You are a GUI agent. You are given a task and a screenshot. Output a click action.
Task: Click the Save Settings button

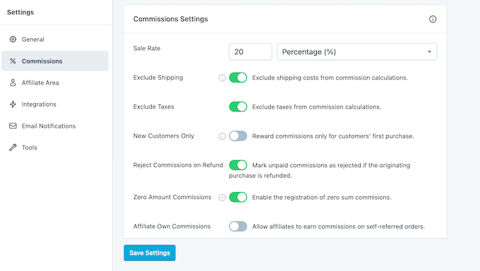tap(150, 253)
